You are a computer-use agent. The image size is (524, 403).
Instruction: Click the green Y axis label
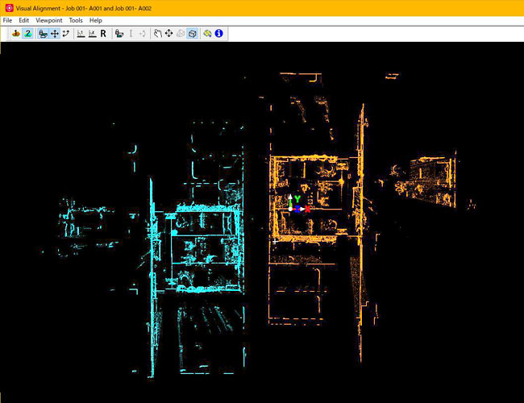pyautogui.click(x=297, y=199)
